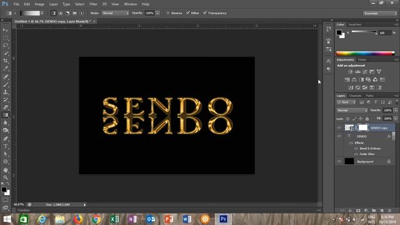
Task: Open the gradient picker arrow
Action: [42, 13]
